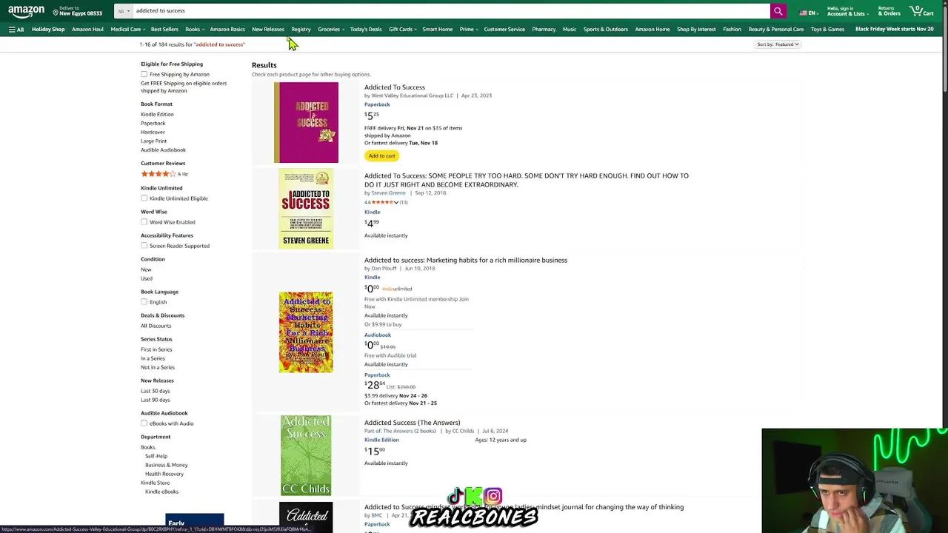
Task: Select Kindle eBooks department
Action: point(161,492)
